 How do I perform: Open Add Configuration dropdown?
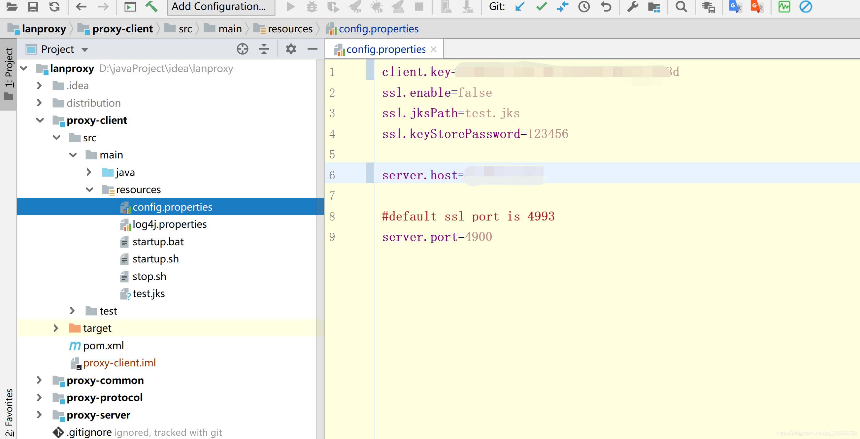point(221,6)
